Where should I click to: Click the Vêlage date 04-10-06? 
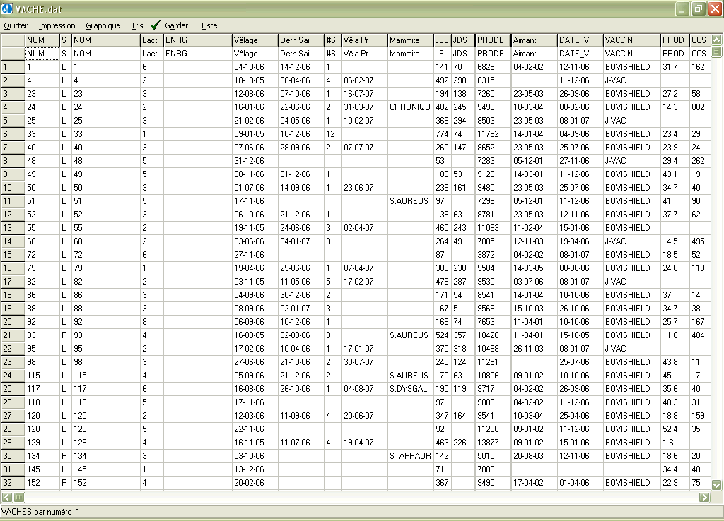[255, 67]
